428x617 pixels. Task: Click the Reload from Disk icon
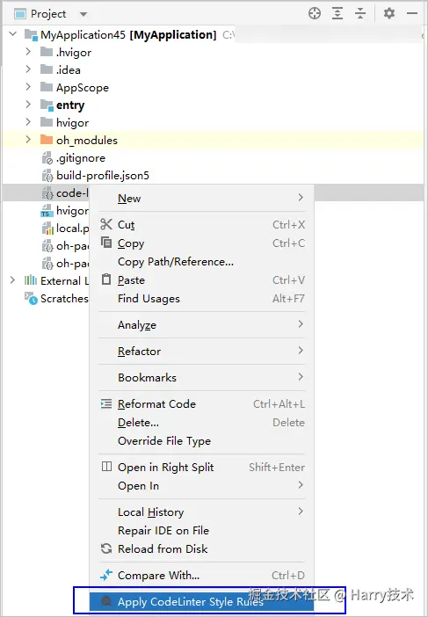[x=106, y=548]
